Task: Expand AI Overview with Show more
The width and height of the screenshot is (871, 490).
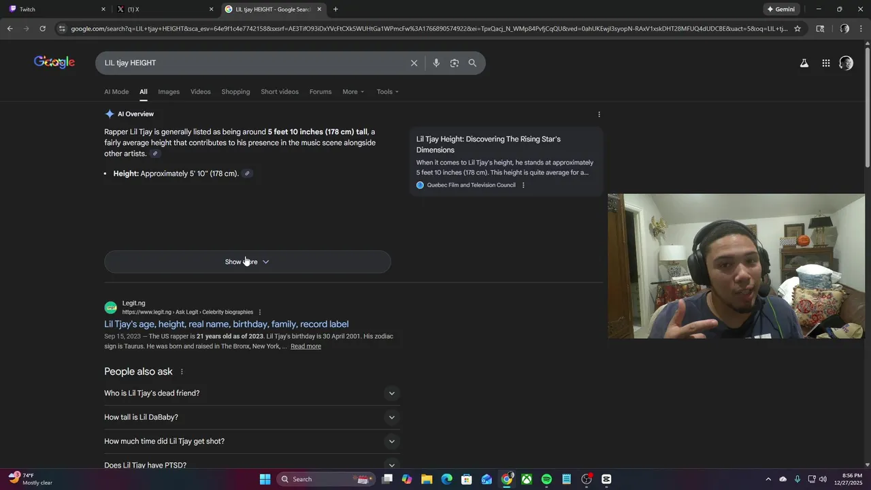Action: point(248,262)
